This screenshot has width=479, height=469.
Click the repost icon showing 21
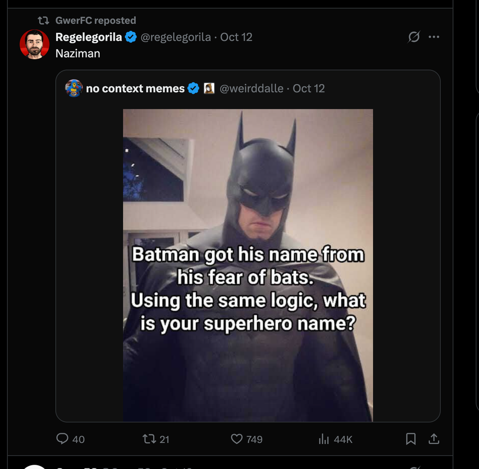coord(148,439)
